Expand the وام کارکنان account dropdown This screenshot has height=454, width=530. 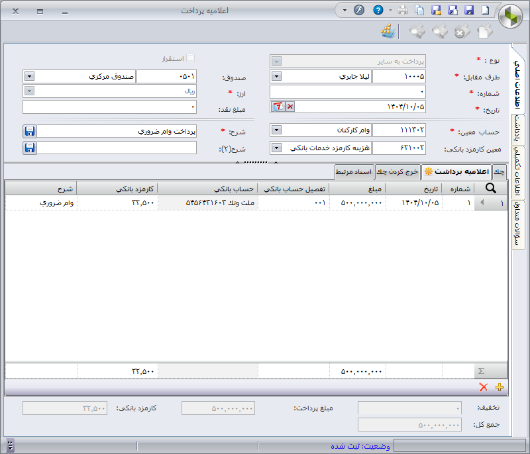point(277,131)
